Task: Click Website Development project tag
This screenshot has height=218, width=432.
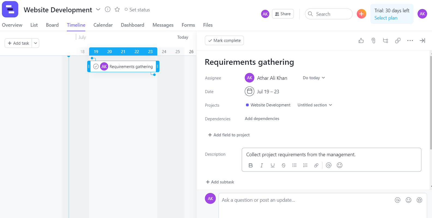Action: pos(268,105)
